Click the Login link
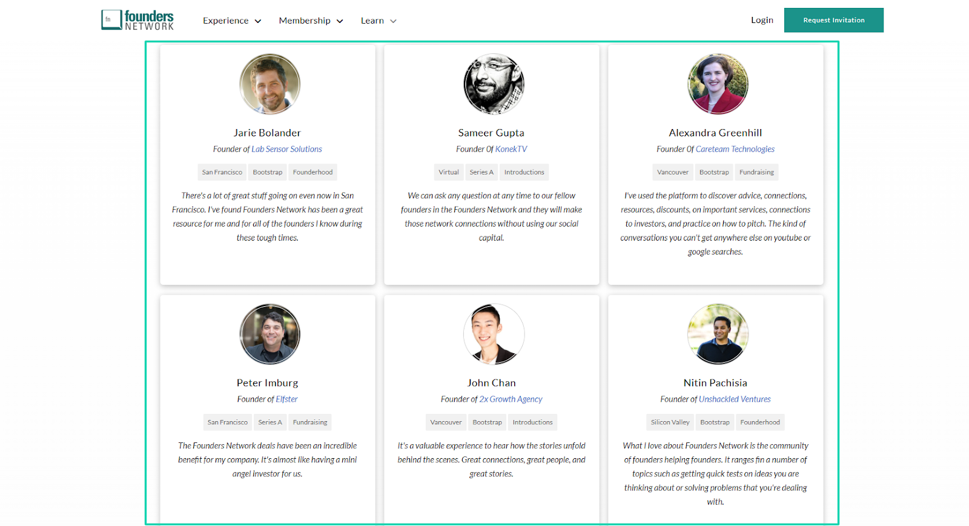969x526 pixels. pos(762,20)
